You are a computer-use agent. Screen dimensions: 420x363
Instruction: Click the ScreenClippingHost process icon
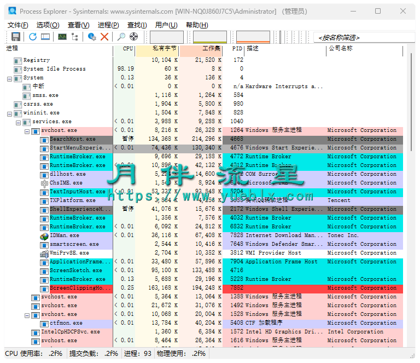[x=44, y=289]
